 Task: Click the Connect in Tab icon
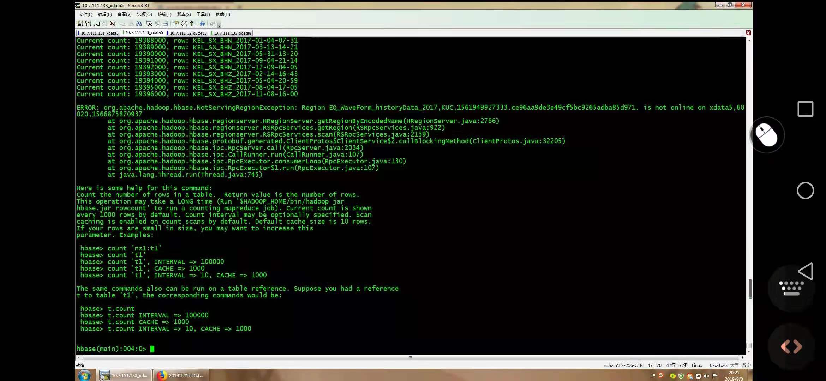point(96,24)
